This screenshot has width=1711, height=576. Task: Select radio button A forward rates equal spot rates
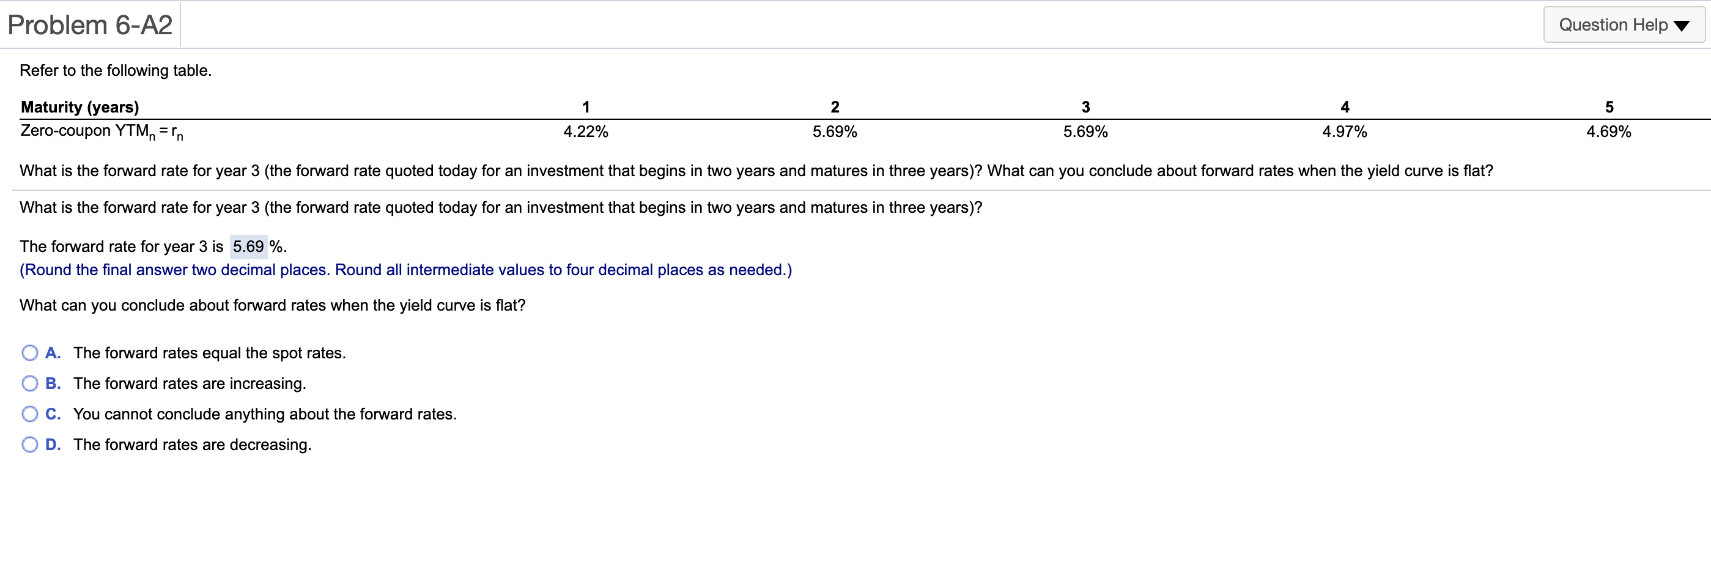pyautogui.click(x=29, y=352)
